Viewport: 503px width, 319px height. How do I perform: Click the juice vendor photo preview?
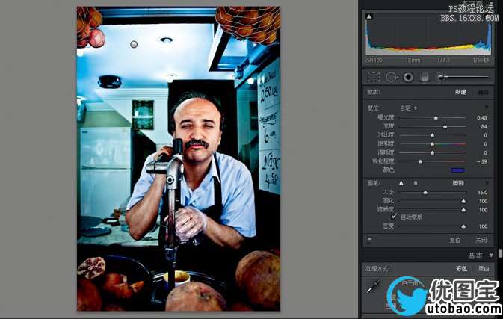point(179,158)
